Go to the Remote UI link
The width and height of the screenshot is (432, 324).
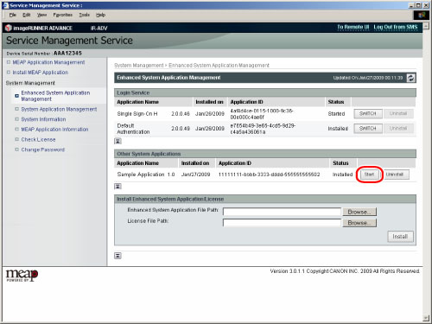353,27
